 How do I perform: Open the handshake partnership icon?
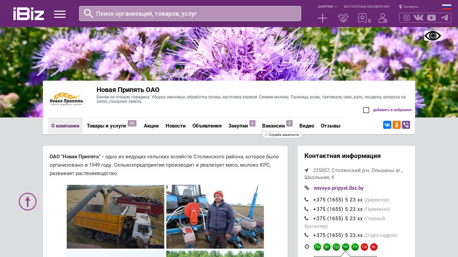343,18
